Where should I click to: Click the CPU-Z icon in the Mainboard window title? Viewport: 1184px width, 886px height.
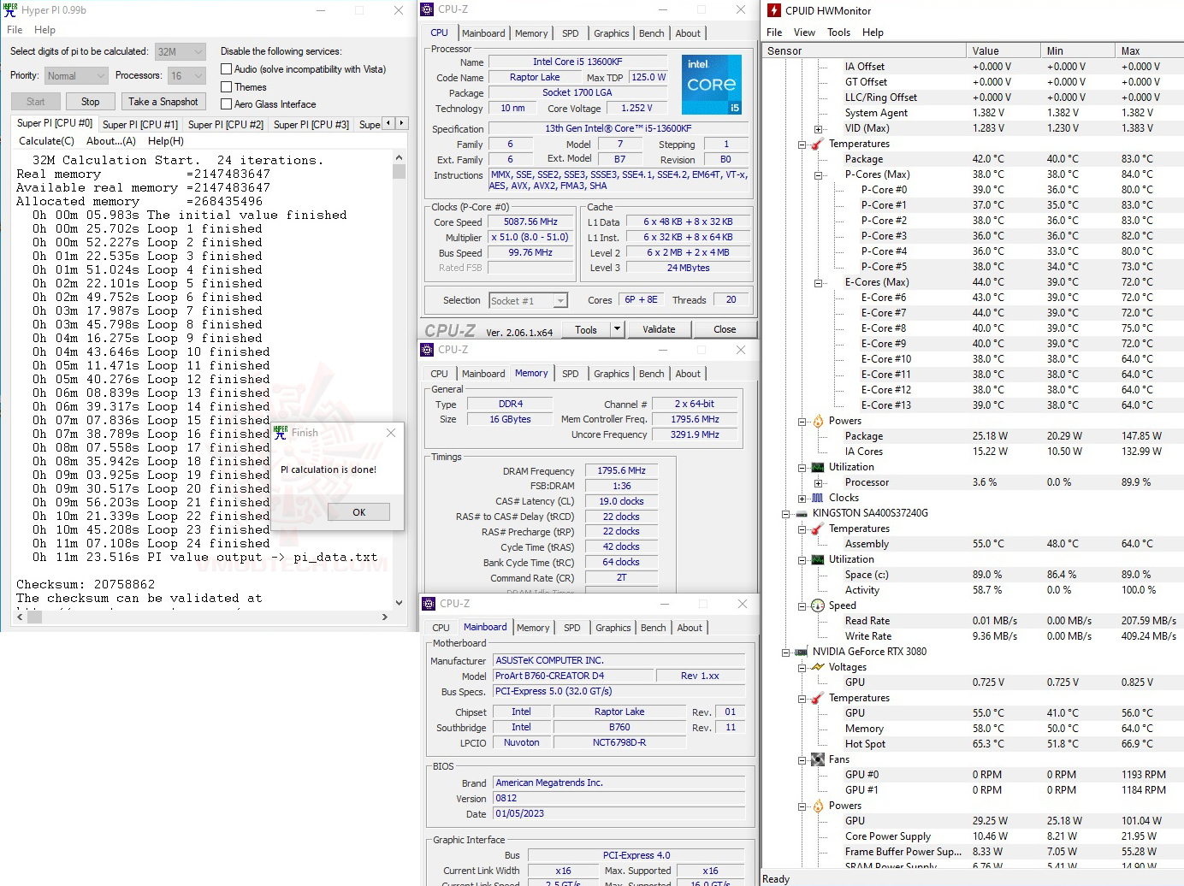coord(429,604)
